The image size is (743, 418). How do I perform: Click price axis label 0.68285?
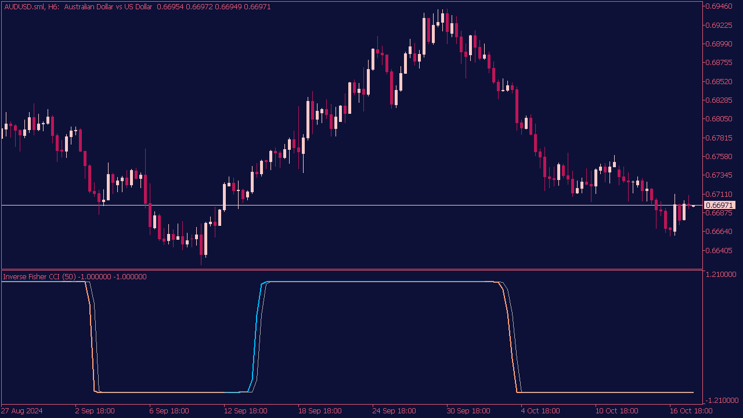point(719,100)
